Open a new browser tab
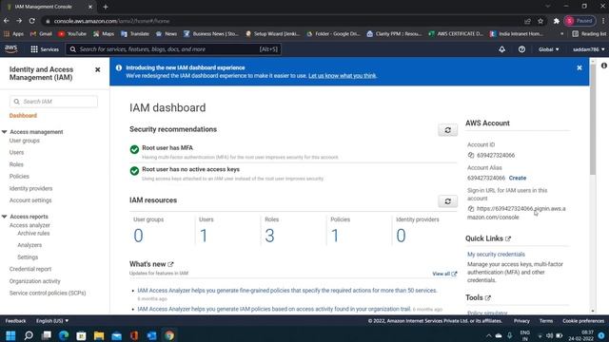 pyautogui.click(x=106, y=7)
